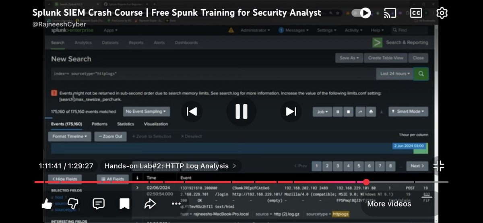
Task: Switch to the Statistics tab
Action: click(126, 124)
